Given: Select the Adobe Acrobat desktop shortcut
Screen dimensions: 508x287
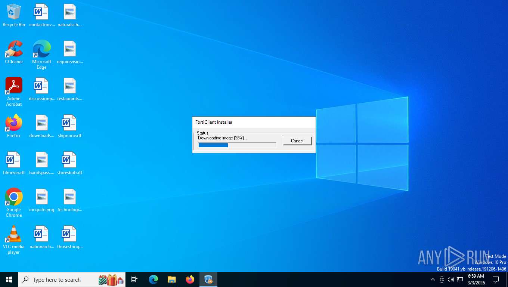Looking at the screenshot, I should (14, 92).
